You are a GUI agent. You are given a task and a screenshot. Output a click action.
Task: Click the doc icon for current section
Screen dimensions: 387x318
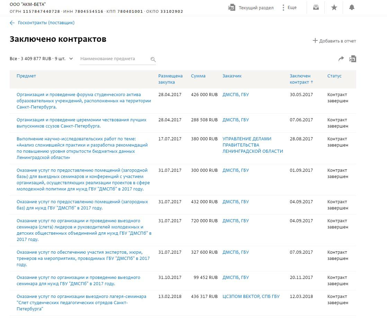(x=232, y=8)
